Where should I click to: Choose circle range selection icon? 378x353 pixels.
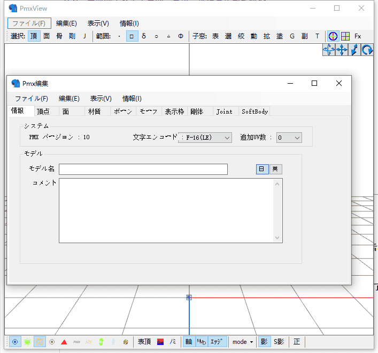[157, 36]
